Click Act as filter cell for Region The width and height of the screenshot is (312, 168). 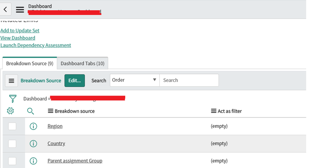[219, 126]
